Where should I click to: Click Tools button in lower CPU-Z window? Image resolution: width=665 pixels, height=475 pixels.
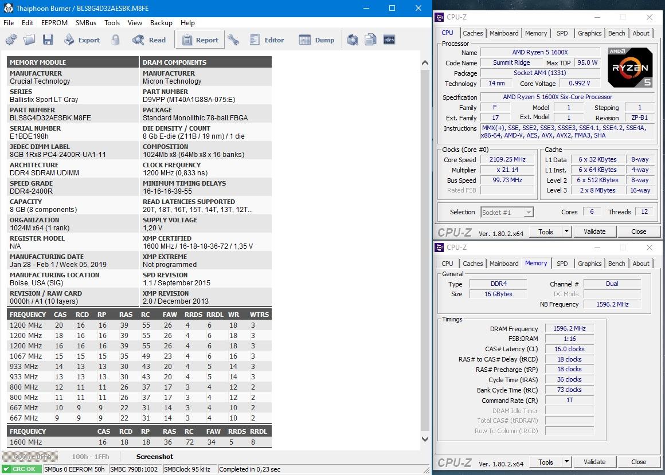(x=545, y=462)
